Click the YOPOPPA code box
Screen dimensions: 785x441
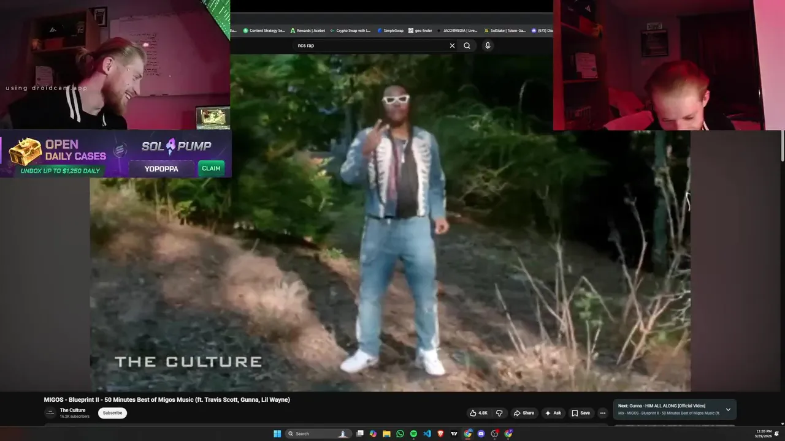tap(161, 168)
